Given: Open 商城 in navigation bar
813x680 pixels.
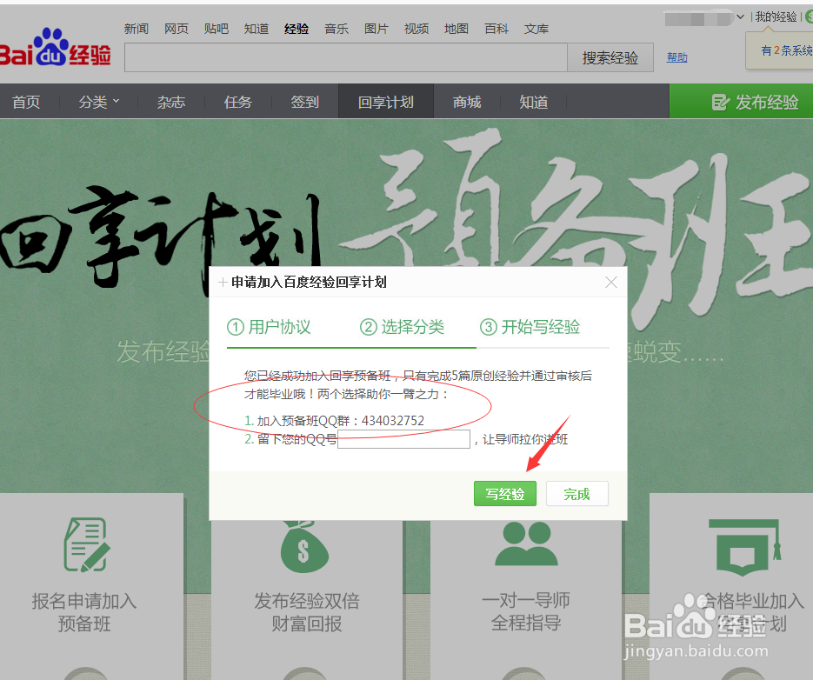Looking at the screenshot, I should click(467, 102).
